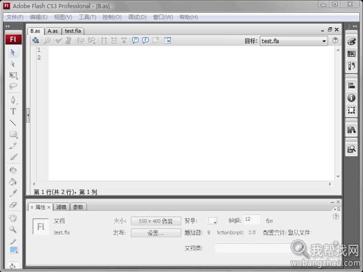Open the 调试(D) menu
The height and width of the screenshot is (272, 363).
(137, 17)
